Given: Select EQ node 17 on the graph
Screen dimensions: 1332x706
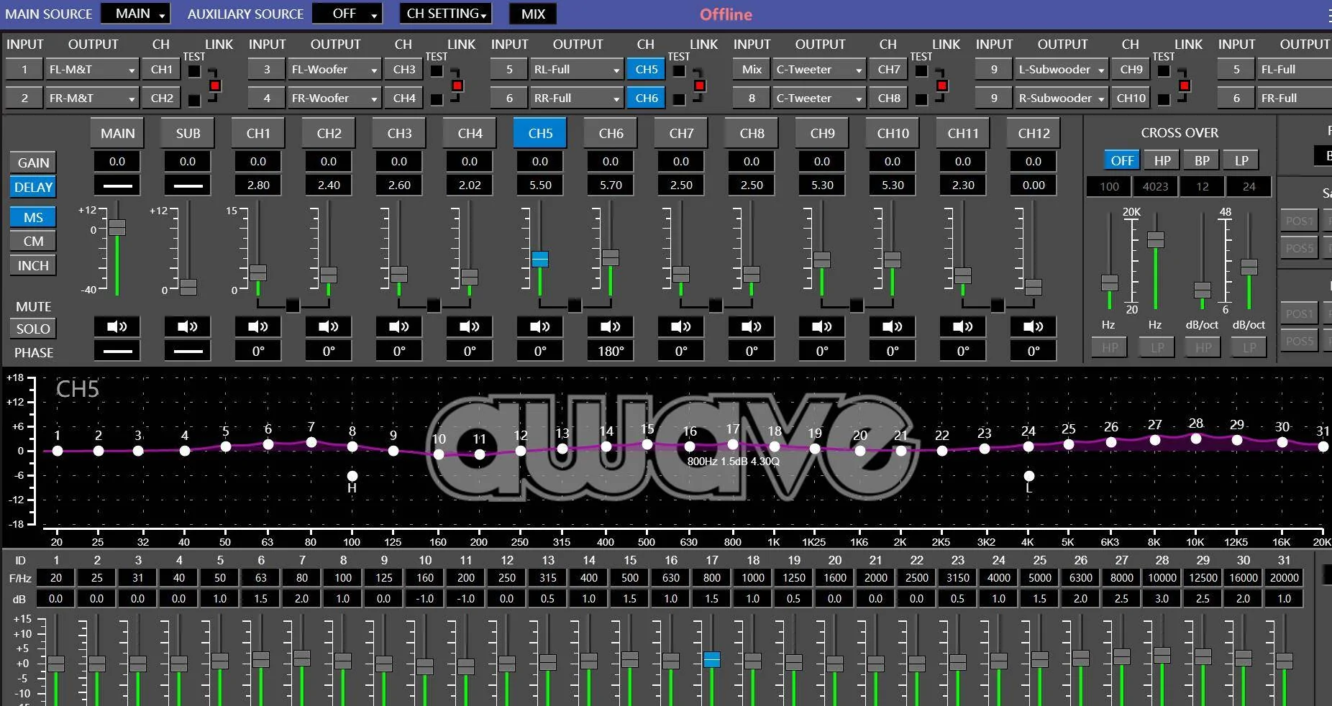Looking at the screenshot, I should [732, 445].
